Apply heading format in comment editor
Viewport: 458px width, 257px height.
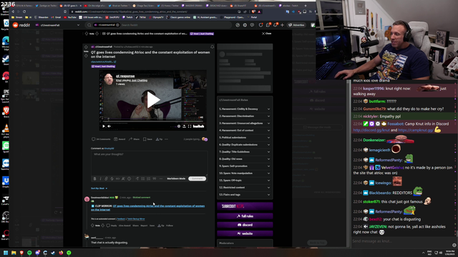pos(137,178)
